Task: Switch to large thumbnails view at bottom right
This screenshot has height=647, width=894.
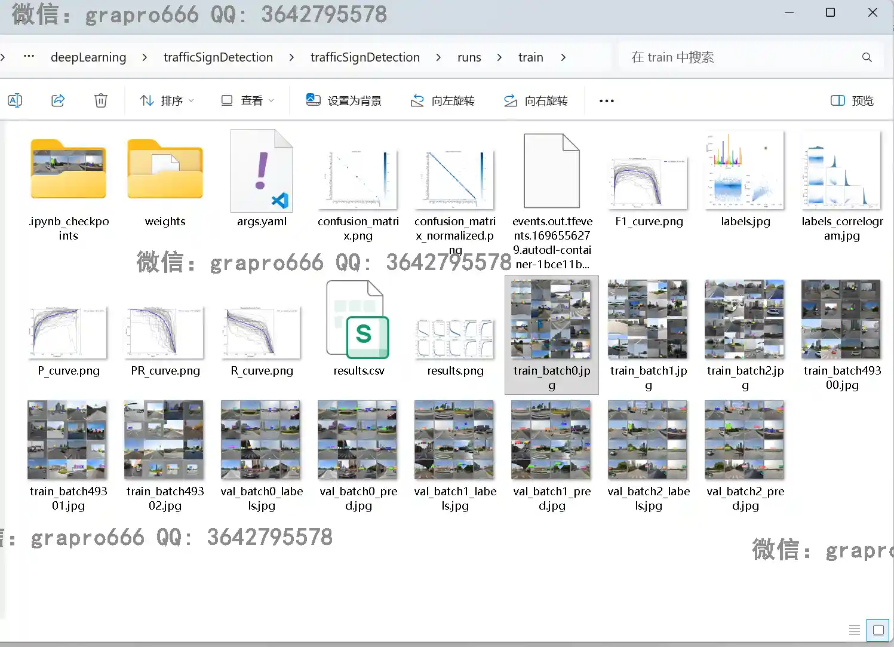Action: (x=878, y=630)
